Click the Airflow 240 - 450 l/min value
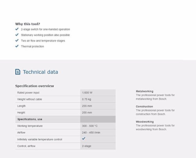The height and width of the screenshot is (158, 196). (x=91, y=133)
